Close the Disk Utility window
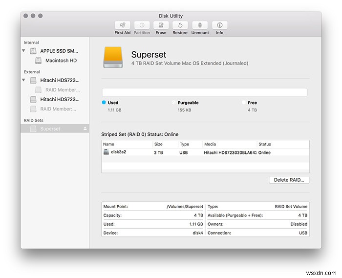342x278 pixels. 26,16
